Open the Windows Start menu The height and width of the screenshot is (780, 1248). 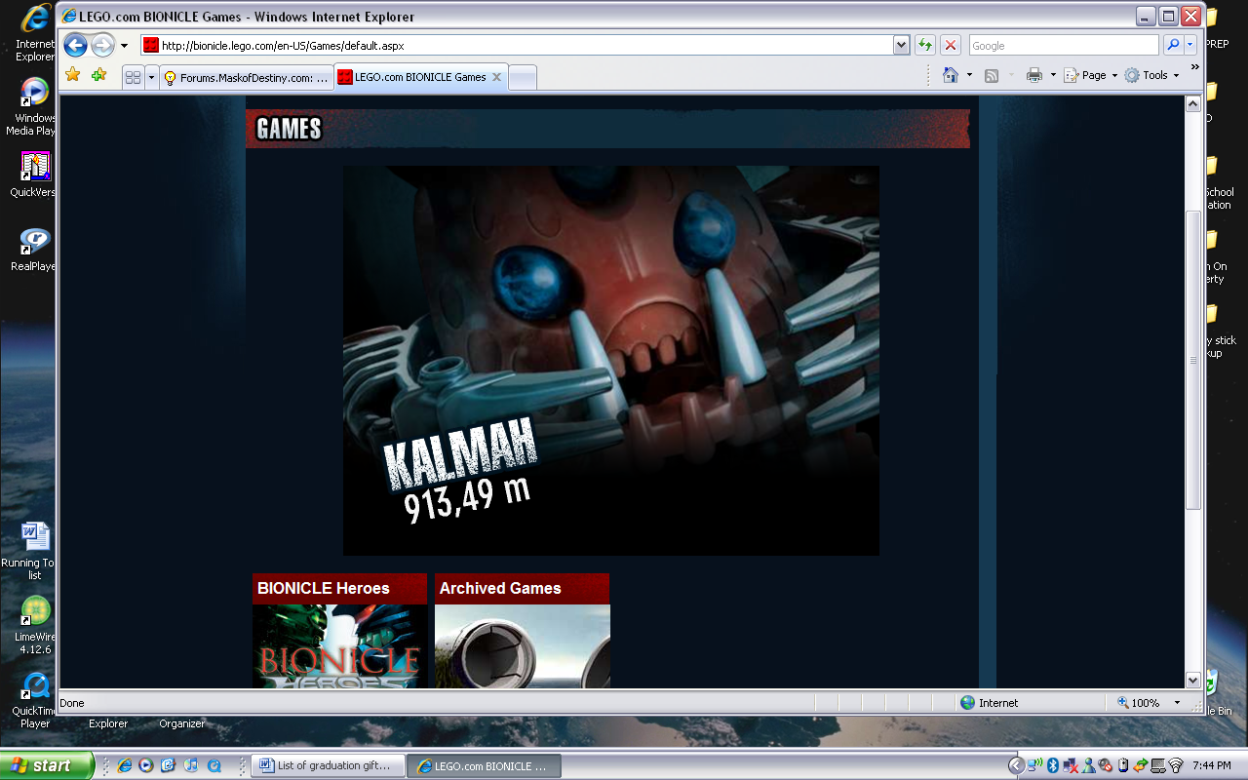(x=47, y=765)
